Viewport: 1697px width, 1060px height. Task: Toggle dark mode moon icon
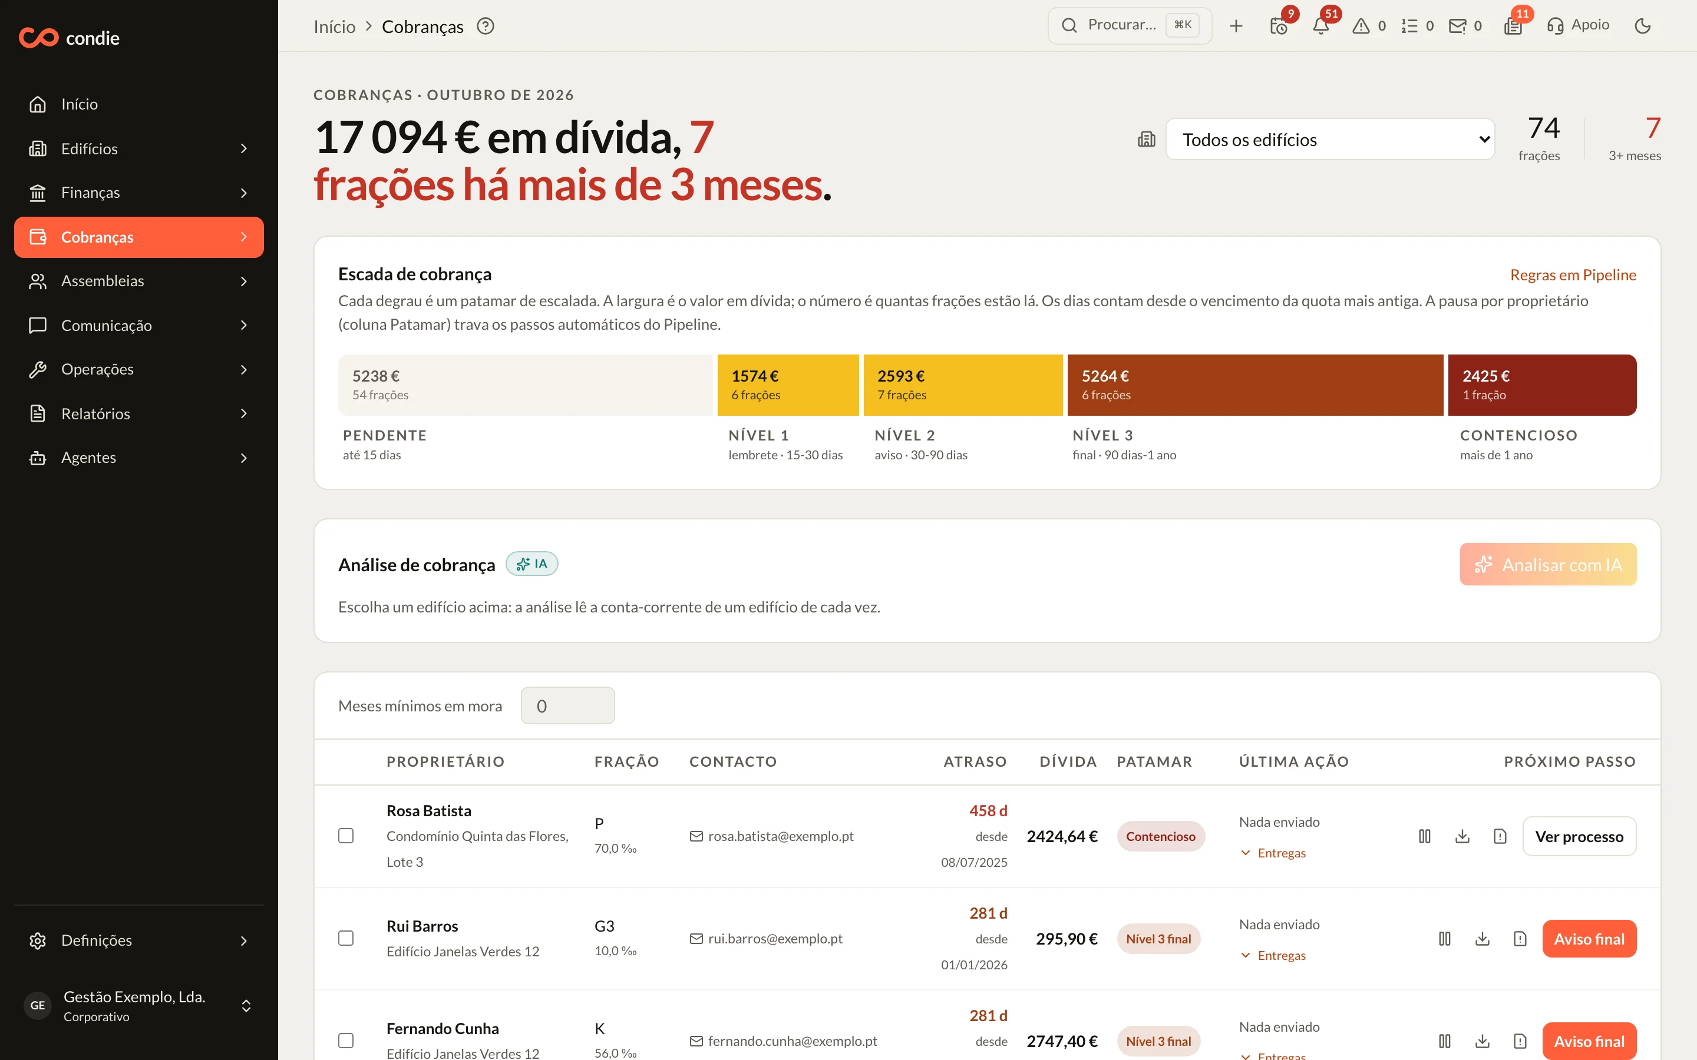pyautogui.click(x=1642, y=26)
